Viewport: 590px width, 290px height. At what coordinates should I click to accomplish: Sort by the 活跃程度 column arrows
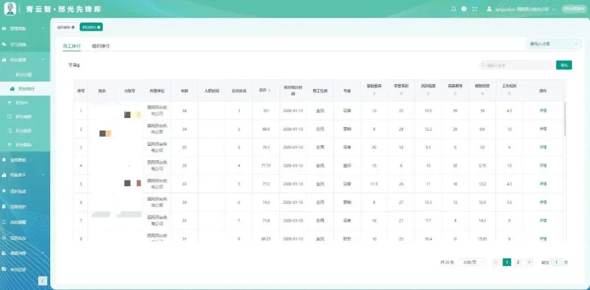tap(428, 93)
